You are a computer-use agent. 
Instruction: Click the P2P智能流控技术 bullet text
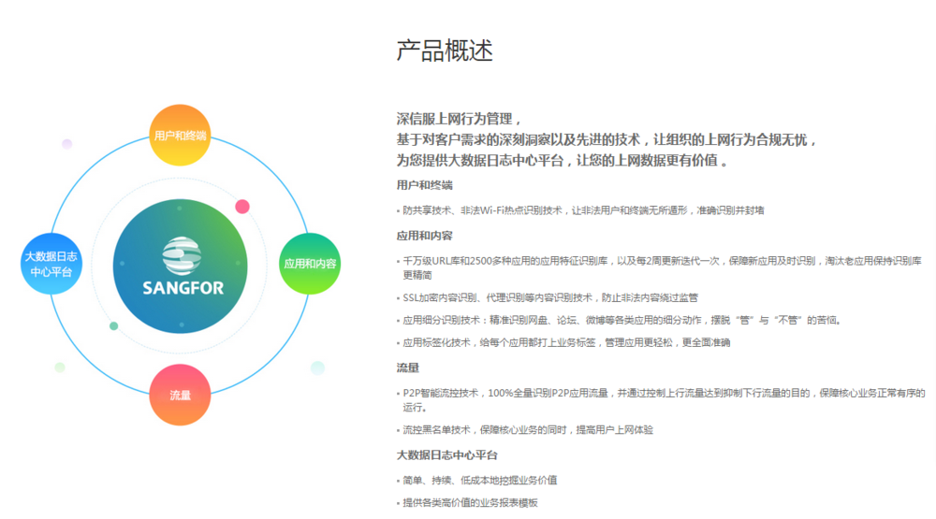tap(655, 394)
